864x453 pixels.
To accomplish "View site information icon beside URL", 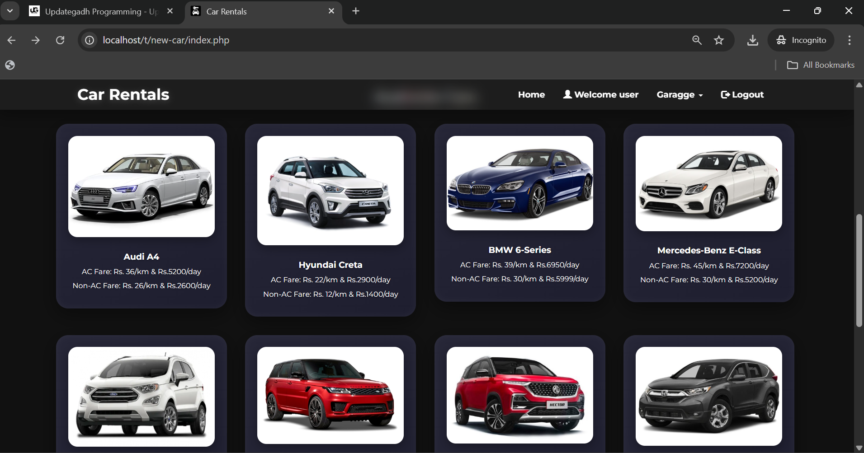I will (x=90, y=40).
